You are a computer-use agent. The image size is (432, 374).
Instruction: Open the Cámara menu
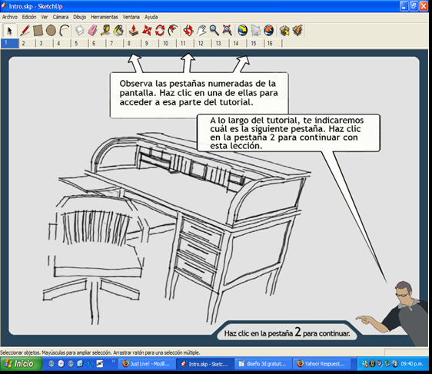60,17
